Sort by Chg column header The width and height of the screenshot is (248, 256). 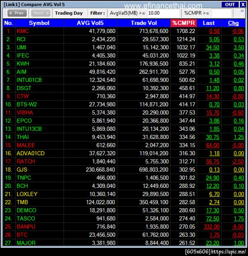233,23
